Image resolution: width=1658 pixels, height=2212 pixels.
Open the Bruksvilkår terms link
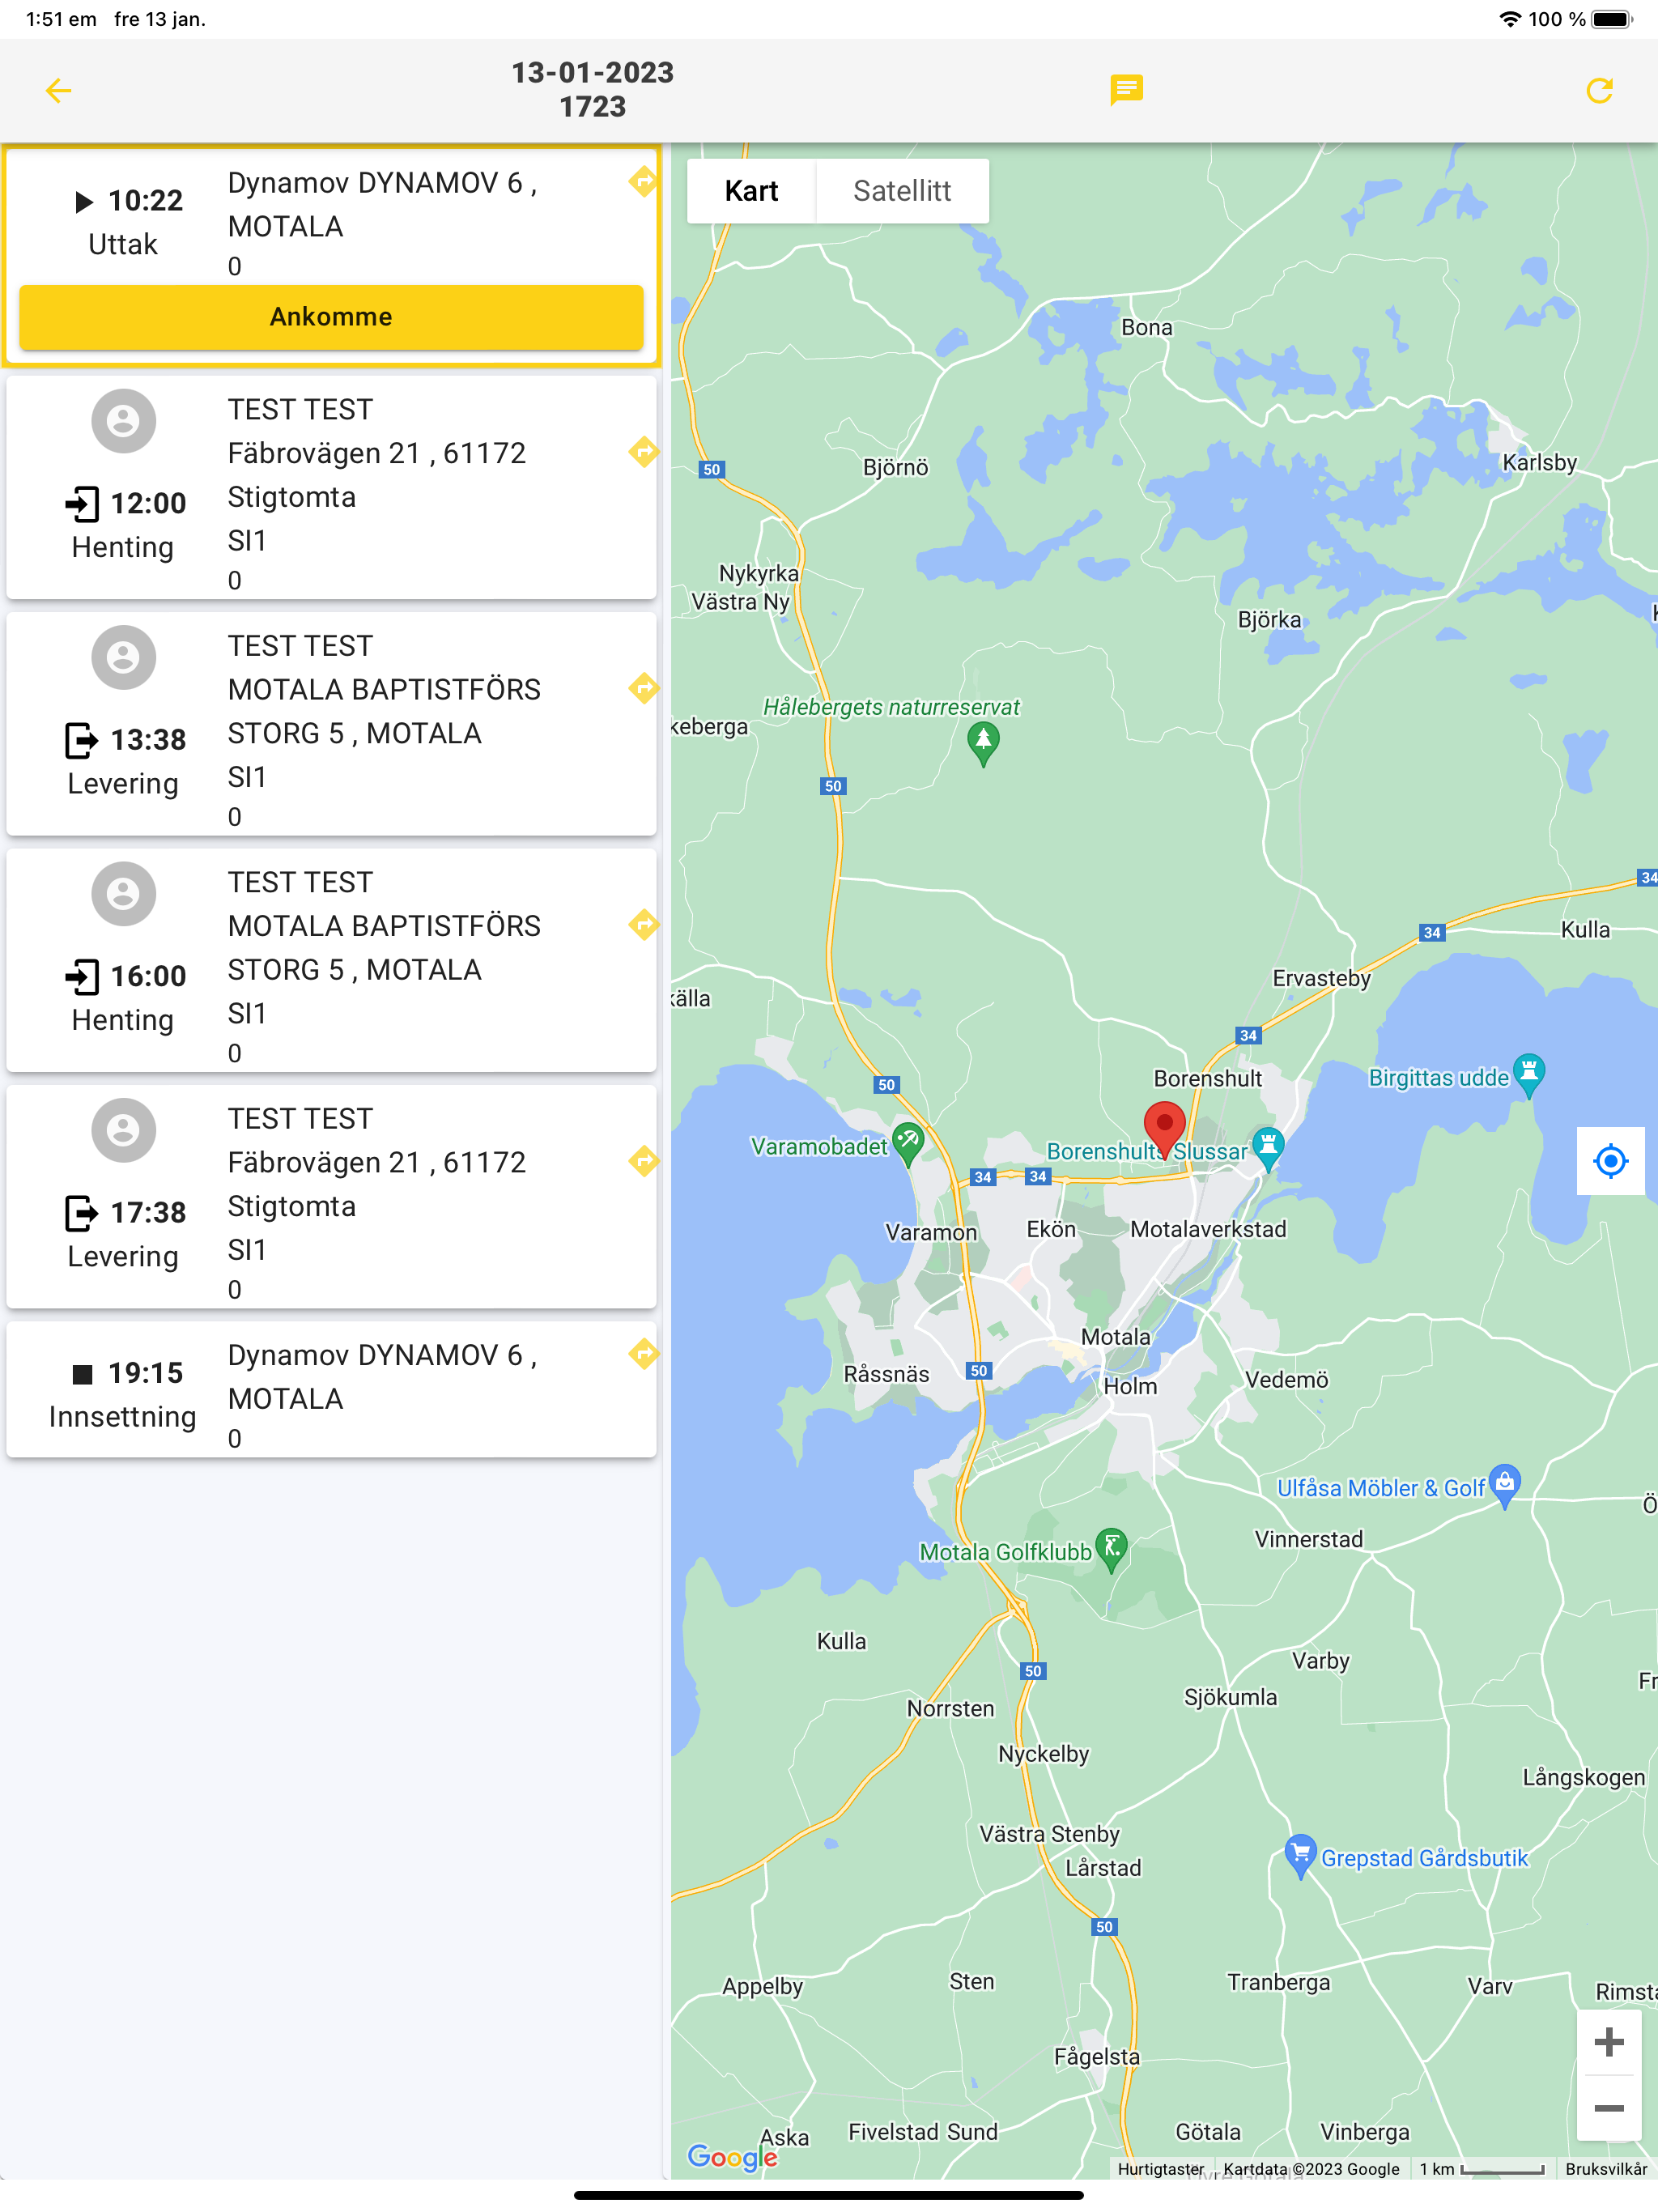coord(1606,2169)
